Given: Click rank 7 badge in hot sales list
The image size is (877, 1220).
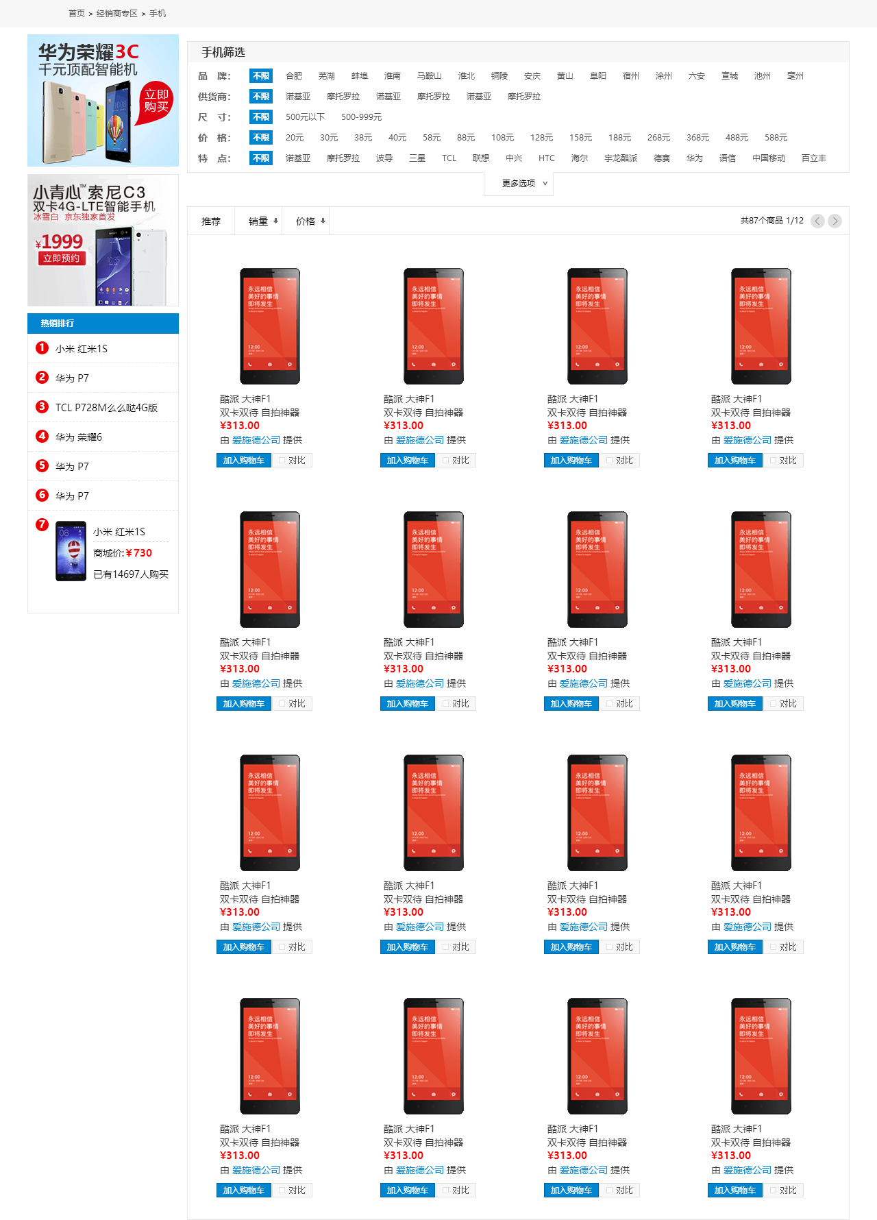Looking at the screenshot, I should [42, 524].
